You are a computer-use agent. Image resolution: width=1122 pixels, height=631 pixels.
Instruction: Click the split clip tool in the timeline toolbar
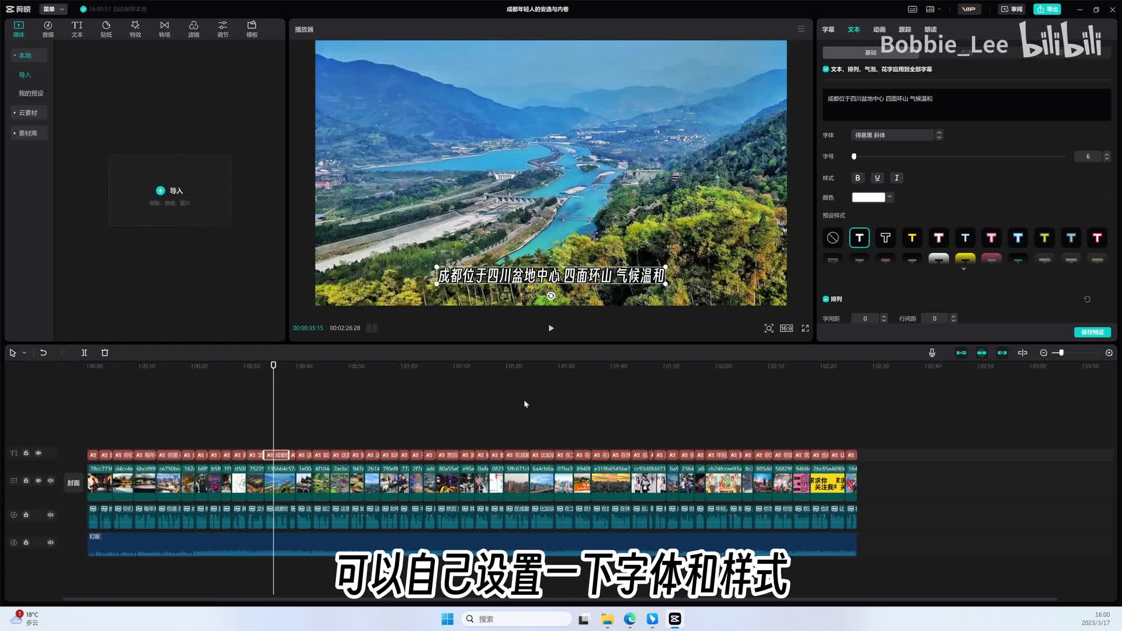coord(84,353)
